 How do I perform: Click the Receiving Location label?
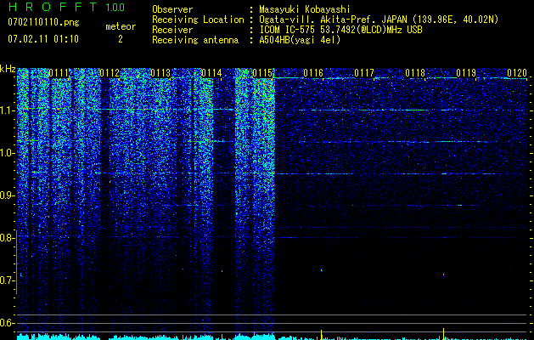coord(198,20)
